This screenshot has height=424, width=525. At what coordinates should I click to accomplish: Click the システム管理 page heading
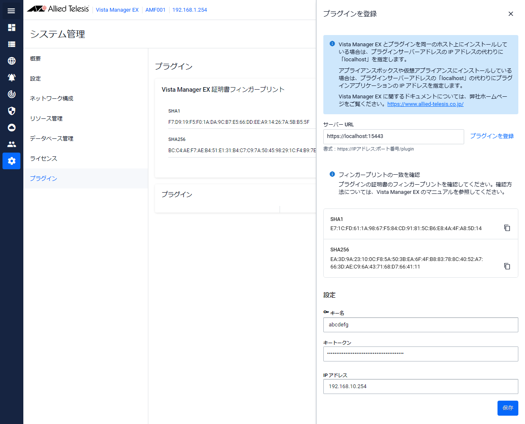[x=57, y=34]
